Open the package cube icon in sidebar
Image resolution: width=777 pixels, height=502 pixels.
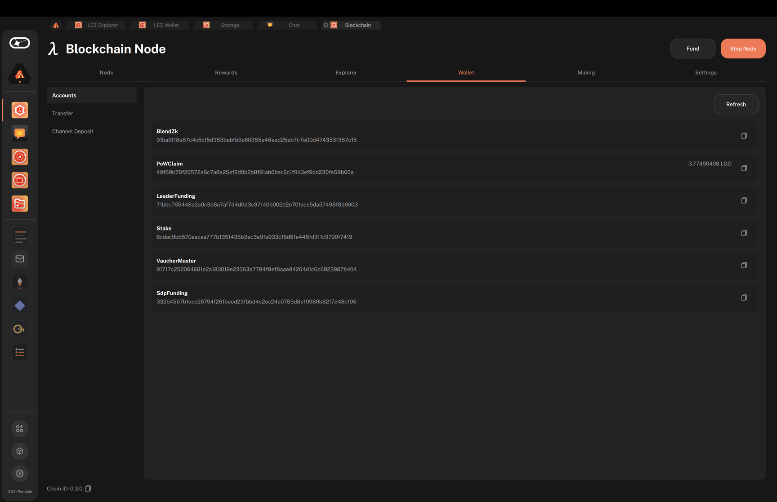20,451
